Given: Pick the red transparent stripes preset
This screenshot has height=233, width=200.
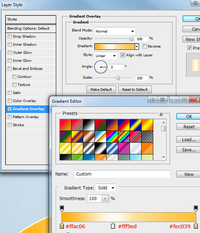Looking at the screenshot, I should pos(135,136).
